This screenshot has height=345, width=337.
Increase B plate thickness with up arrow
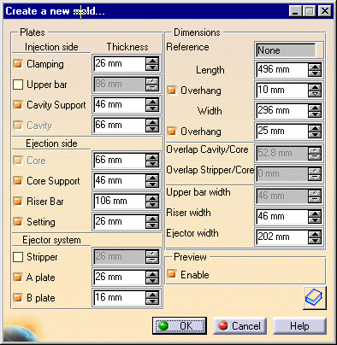pyautogui.click(x=152, y=295)
